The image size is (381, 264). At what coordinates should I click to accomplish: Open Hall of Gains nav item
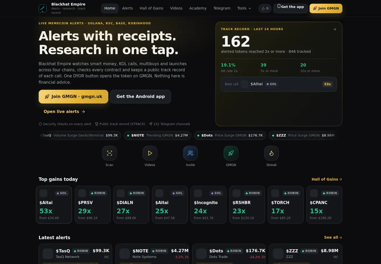(152, 8)
